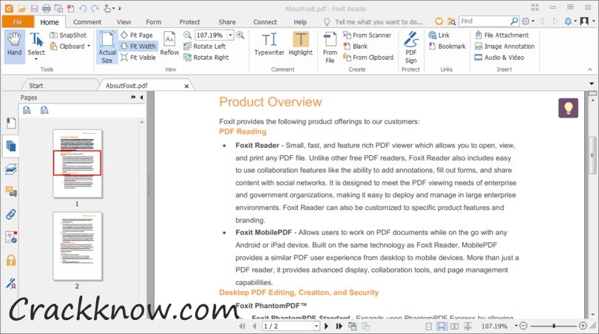This screenshot has height=334, width=599.
Task: Open the Security lock side panel
Action: point(11,260)
